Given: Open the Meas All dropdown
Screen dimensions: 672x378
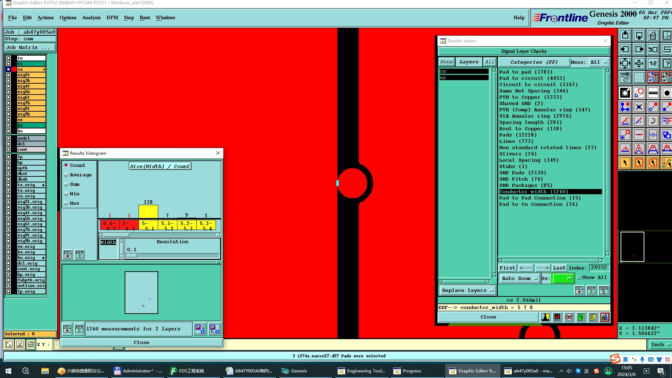Looking at the screenshot, I should pyautogui.click(x=599, y=62).
